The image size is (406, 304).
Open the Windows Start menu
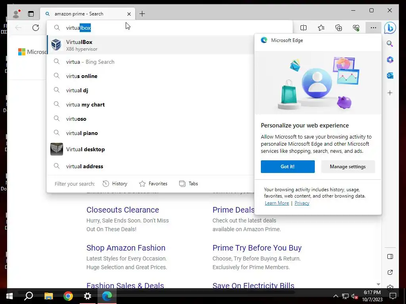pyautogui.click(x=10, y=296)
